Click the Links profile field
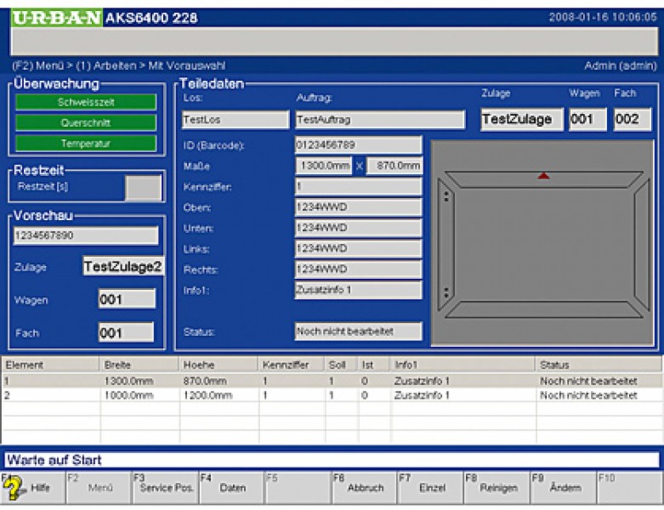 pyautogui.click(x=358, y=248)
